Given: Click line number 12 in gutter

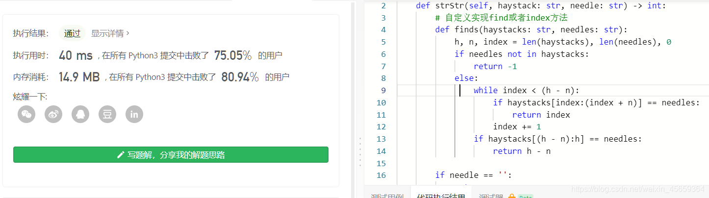Looking at the screenshot, I should coord(381,126).
